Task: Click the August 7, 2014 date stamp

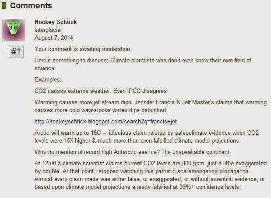Action: tap(54, 38)
